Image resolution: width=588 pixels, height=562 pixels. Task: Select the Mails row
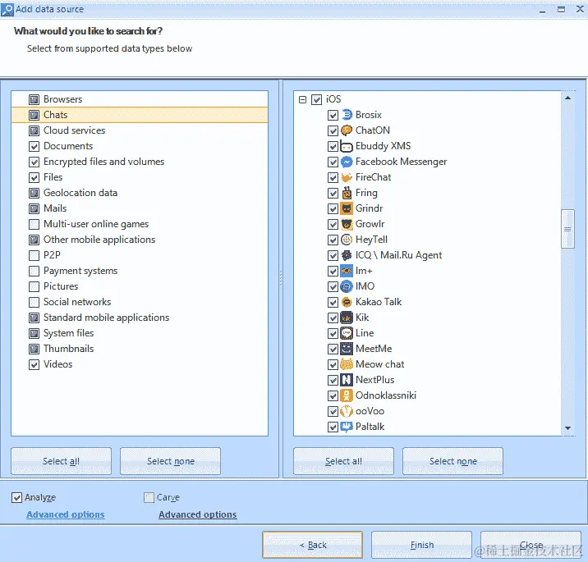[x=140, y=208]
